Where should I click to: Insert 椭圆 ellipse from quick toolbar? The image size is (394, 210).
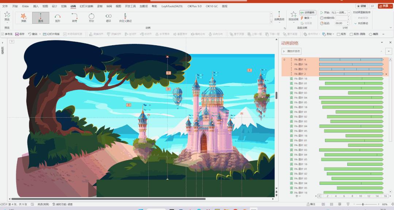tap(374, 34)
